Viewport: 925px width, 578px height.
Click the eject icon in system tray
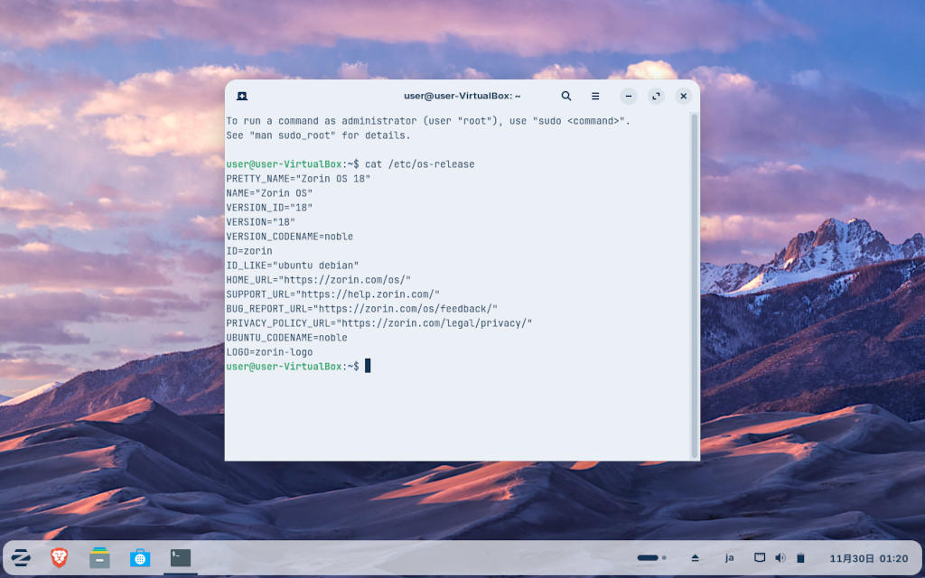pyautogui.click(x=696, y=558)
